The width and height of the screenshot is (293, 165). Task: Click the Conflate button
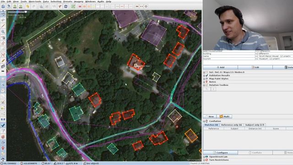click(255, 153)
